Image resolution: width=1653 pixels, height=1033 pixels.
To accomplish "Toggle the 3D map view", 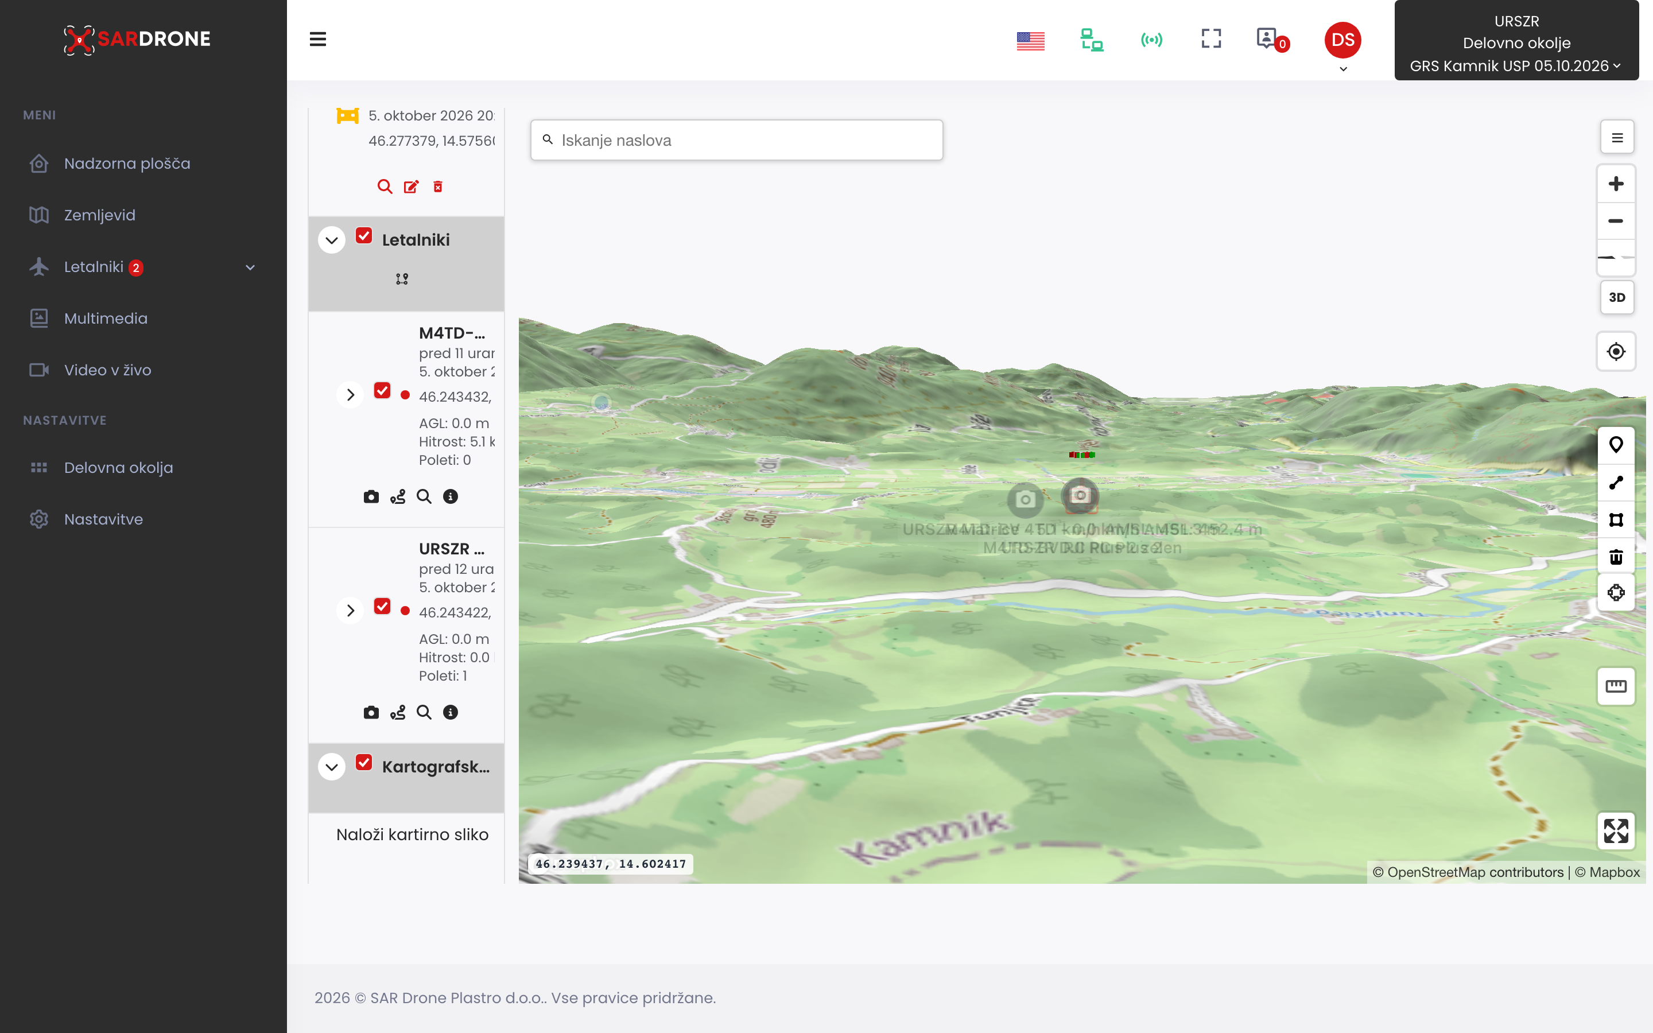I will click(x=1617, y=297).
